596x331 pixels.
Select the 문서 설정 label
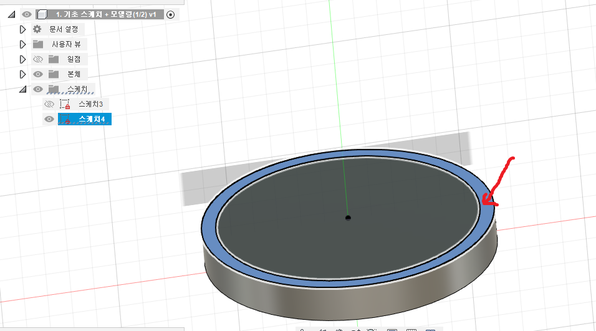point(64,29)
